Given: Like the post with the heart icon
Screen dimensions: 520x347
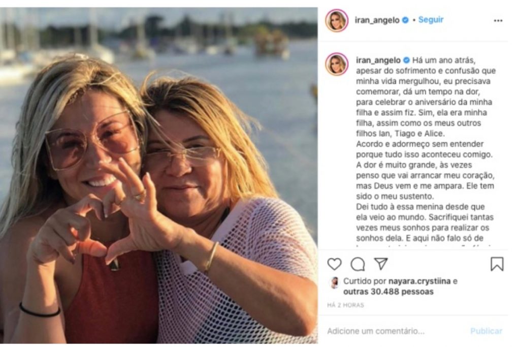Looking at the screenshot, I should click(x=334, y=264).
